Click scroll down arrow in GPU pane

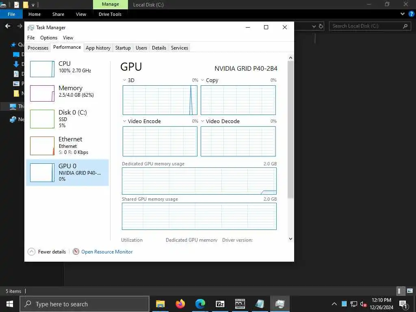pyautogui.click(x=290, y=239)
